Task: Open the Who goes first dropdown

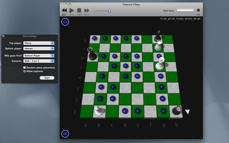Action: 39,55
